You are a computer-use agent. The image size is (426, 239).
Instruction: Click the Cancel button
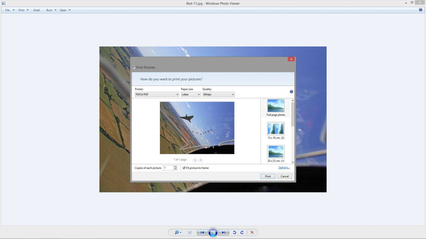(285, 176)
